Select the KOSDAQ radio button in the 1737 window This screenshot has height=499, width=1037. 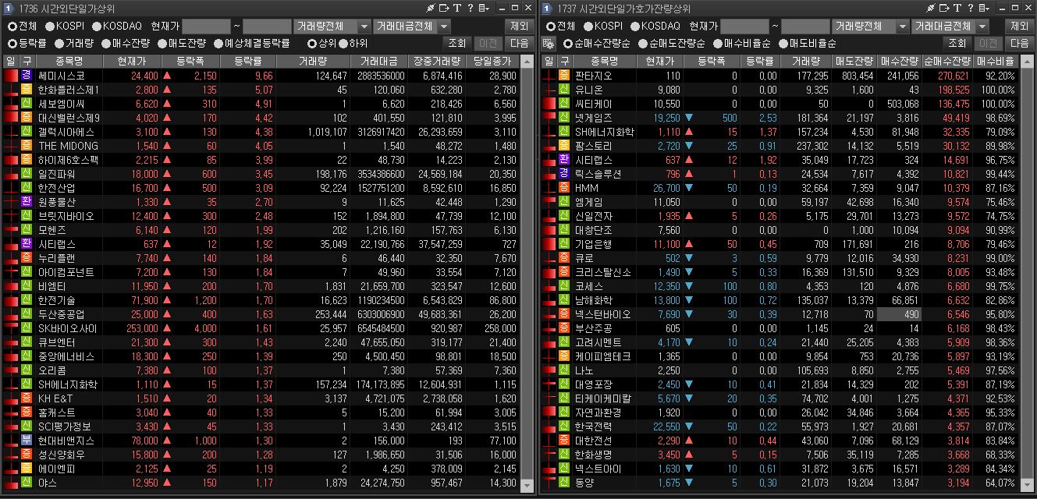(x=637, y=26)
